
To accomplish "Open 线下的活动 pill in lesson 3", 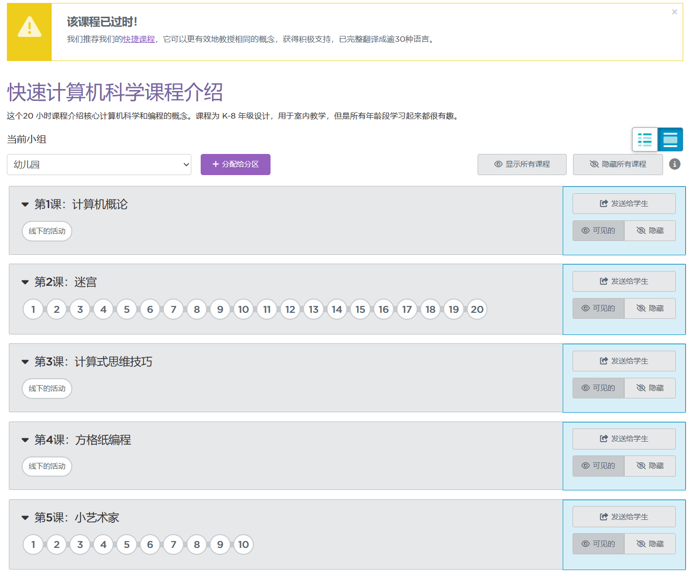I will point(47,389).
